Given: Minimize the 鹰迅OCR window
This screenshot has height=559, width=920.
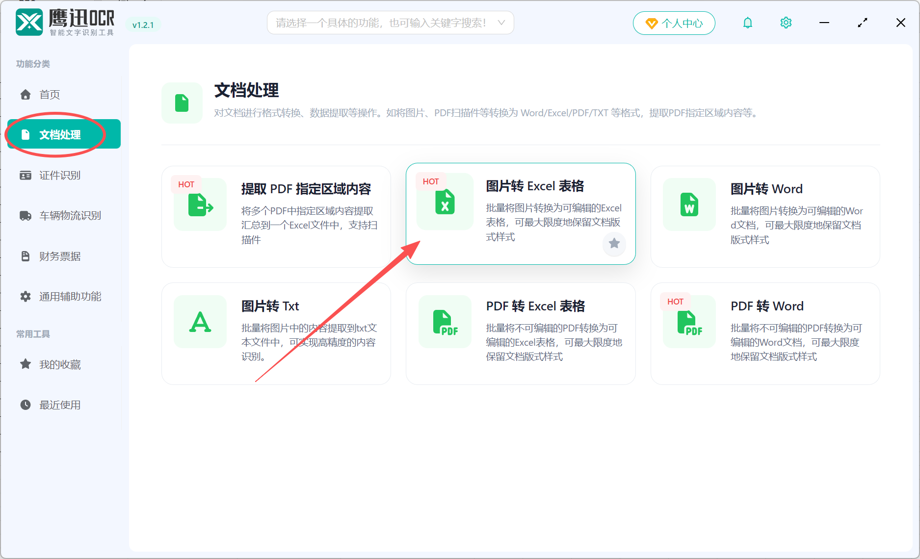Looking at the screenshot, I should [x=824, y=23].
